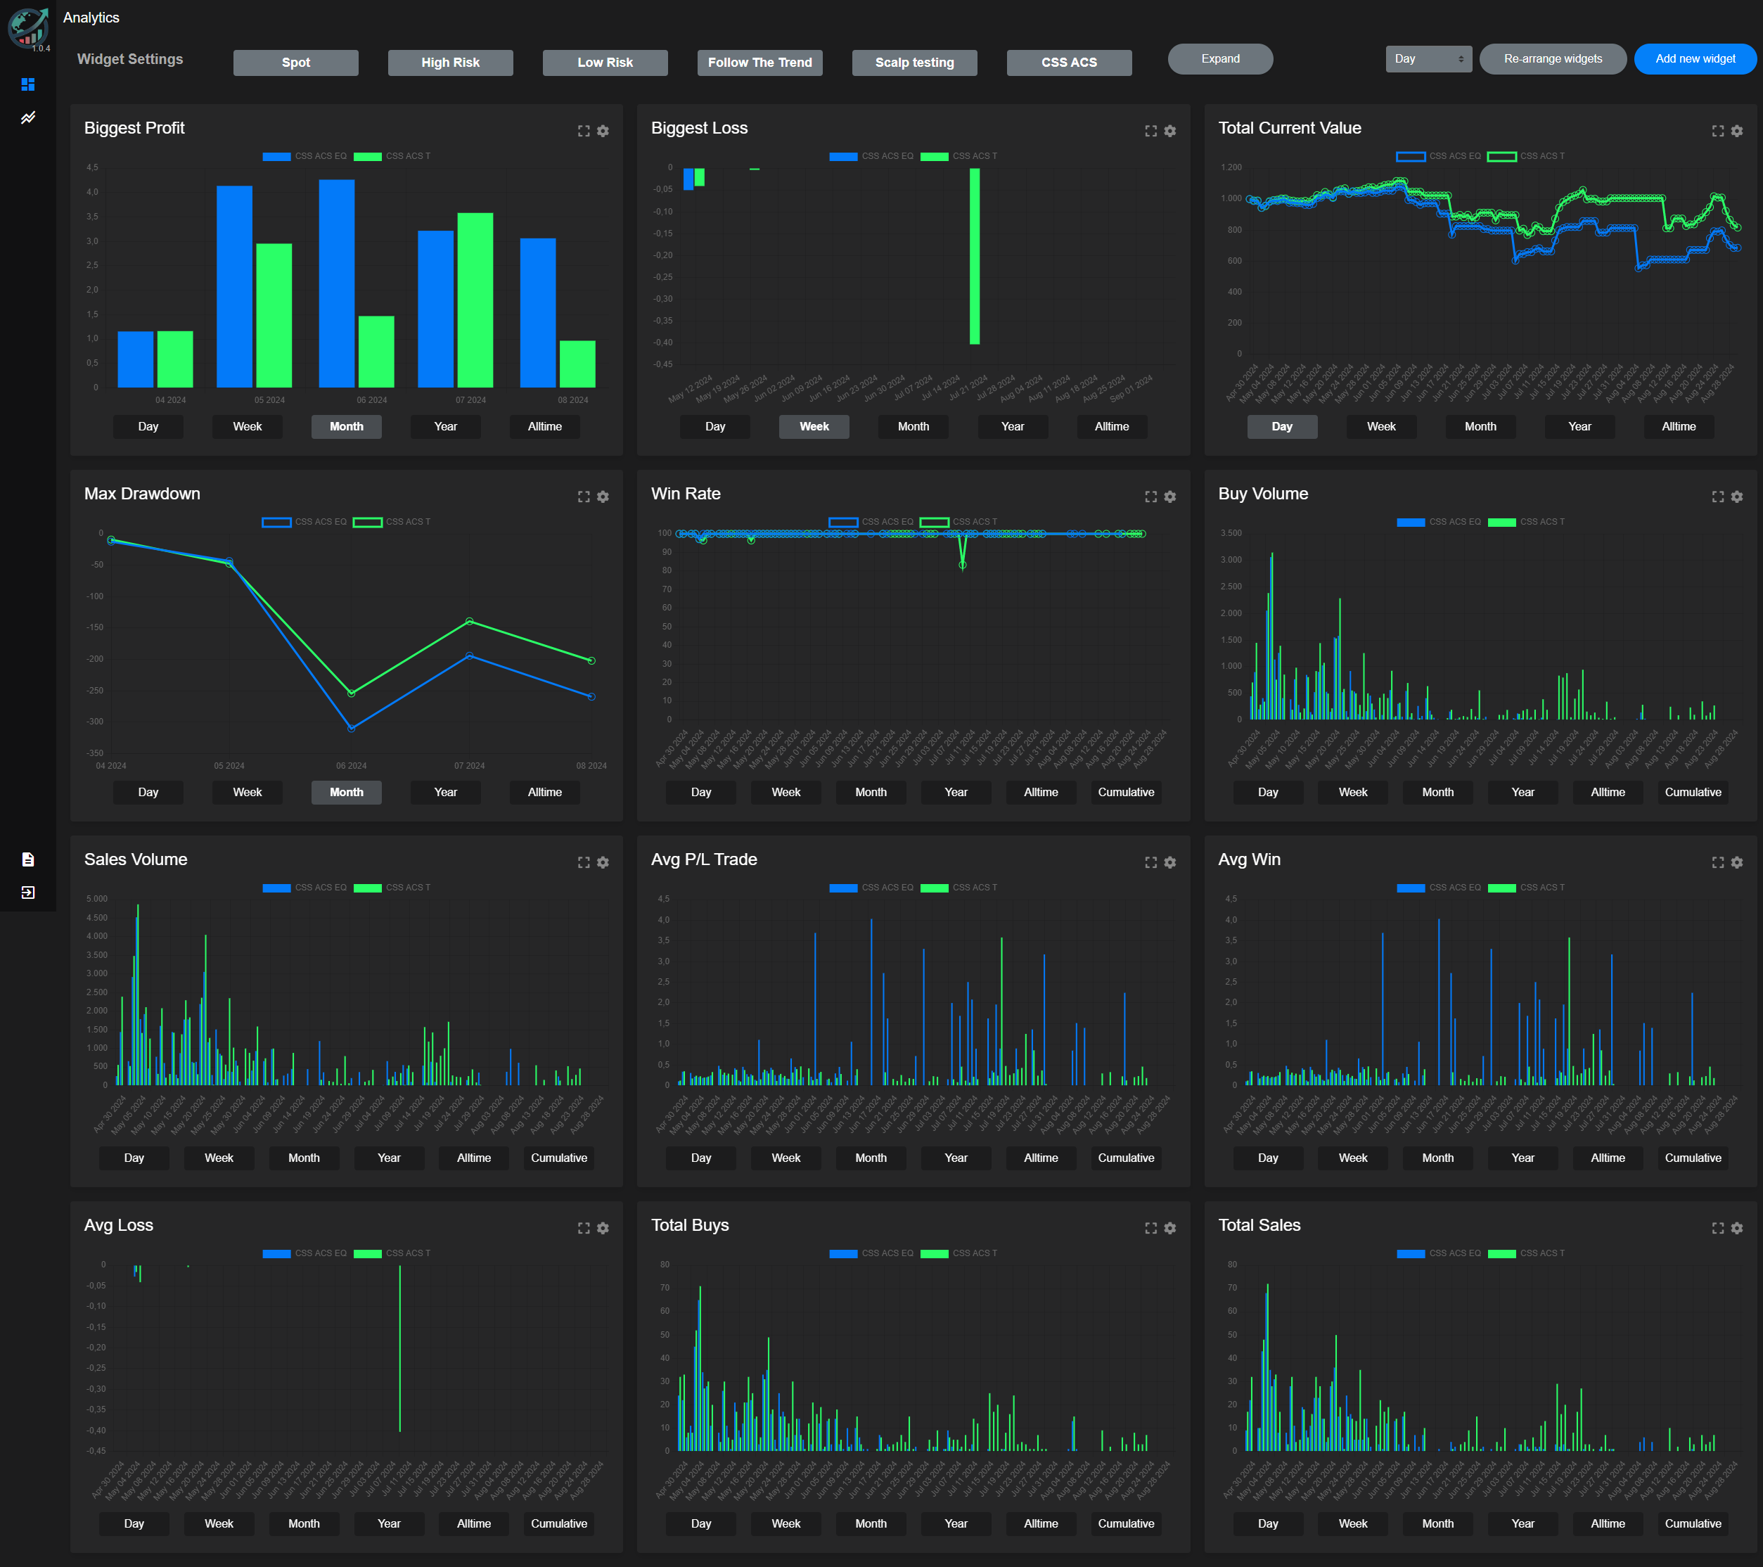Fullscreen expand the Total Sales widget
The image size is (1763, 1567).
click(1717, 1228)
